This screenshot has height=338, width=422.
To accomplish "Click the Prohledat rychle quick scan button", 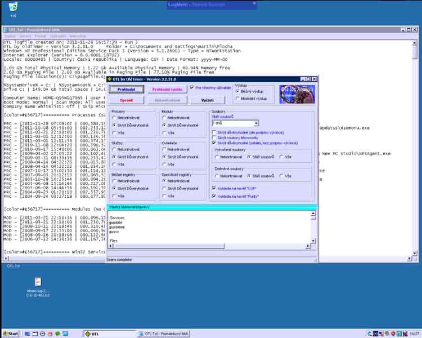I will coord(167,89).
